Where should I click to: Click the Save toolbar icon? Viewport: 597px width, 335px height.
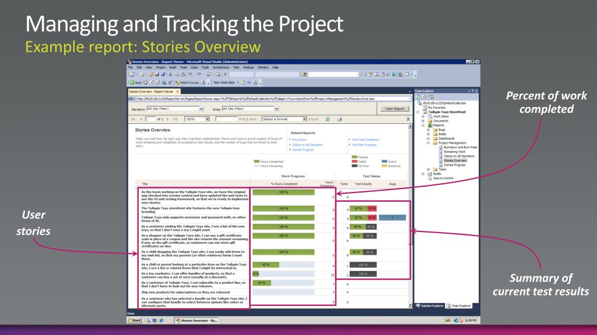[157, 74]
